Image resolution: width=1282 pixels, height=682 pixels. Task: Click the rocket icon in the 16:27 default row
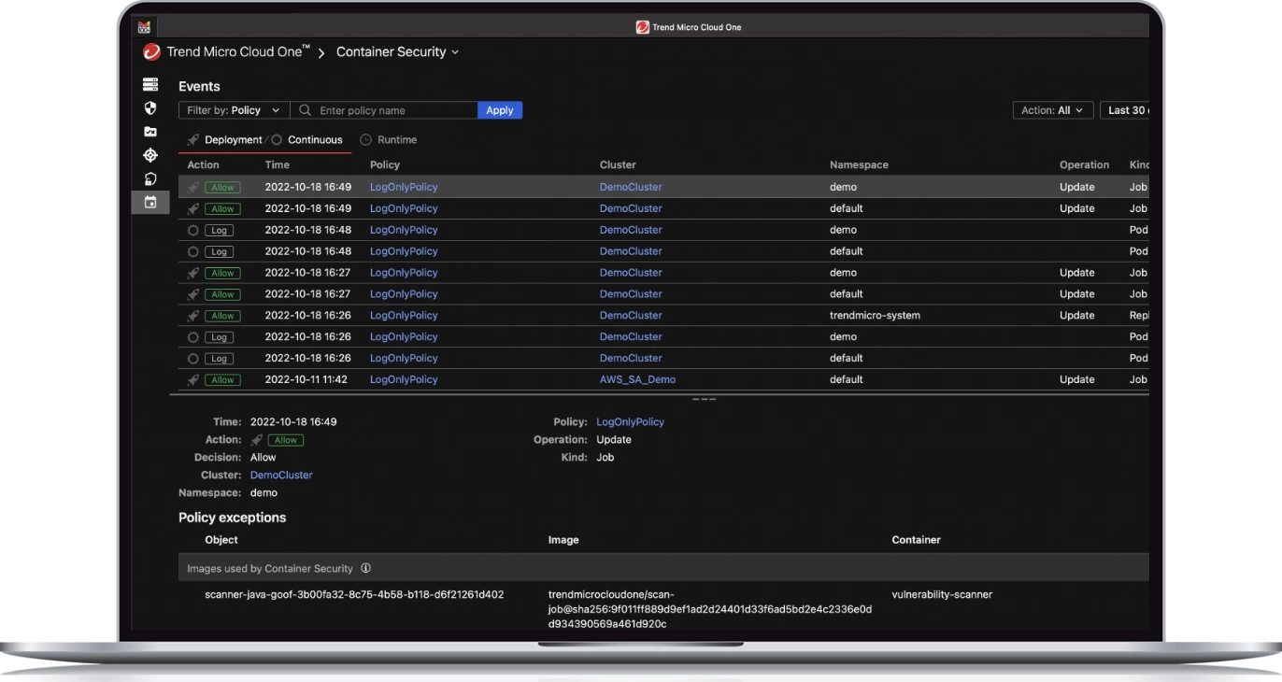tap(193, 294)
